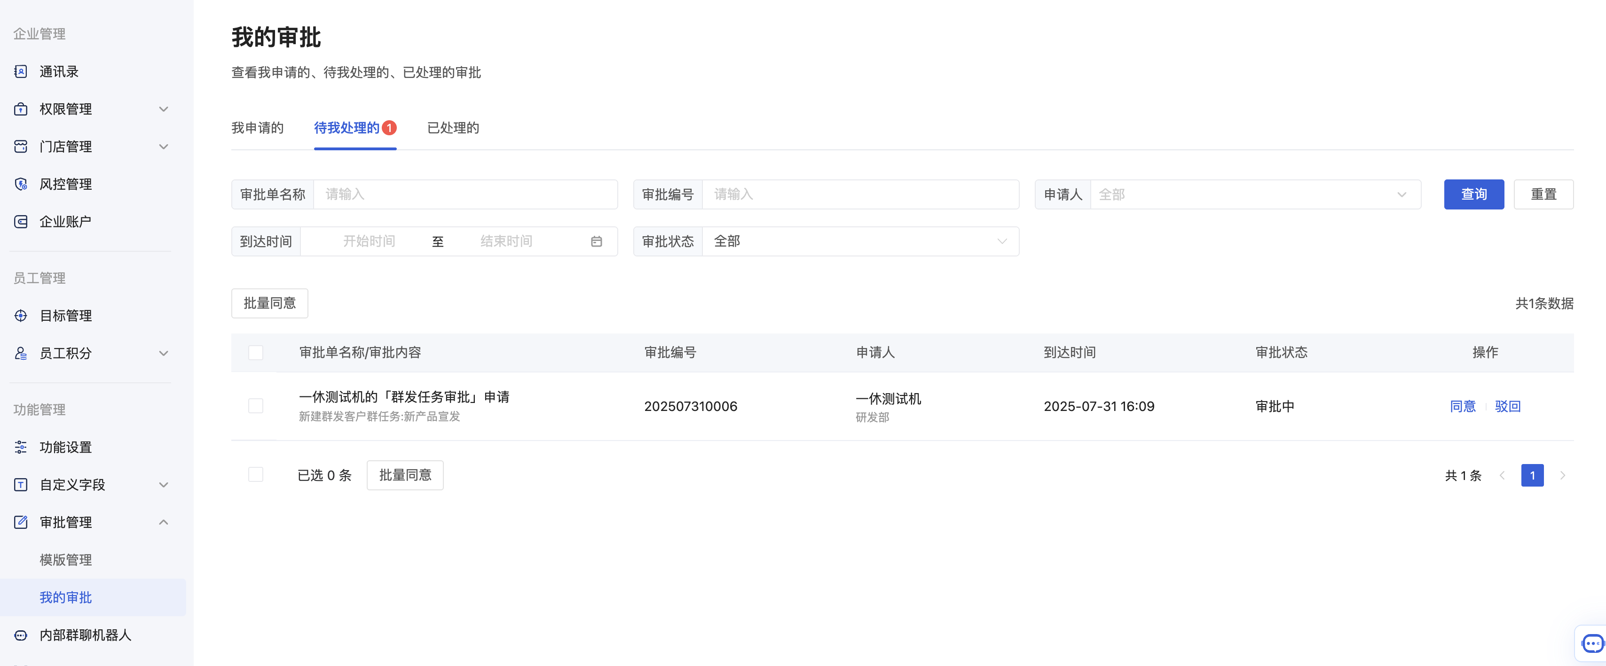This screenshot has height=666, width=1606.
Task: Focus the 审批编号 input field
Action: point(860,194)
